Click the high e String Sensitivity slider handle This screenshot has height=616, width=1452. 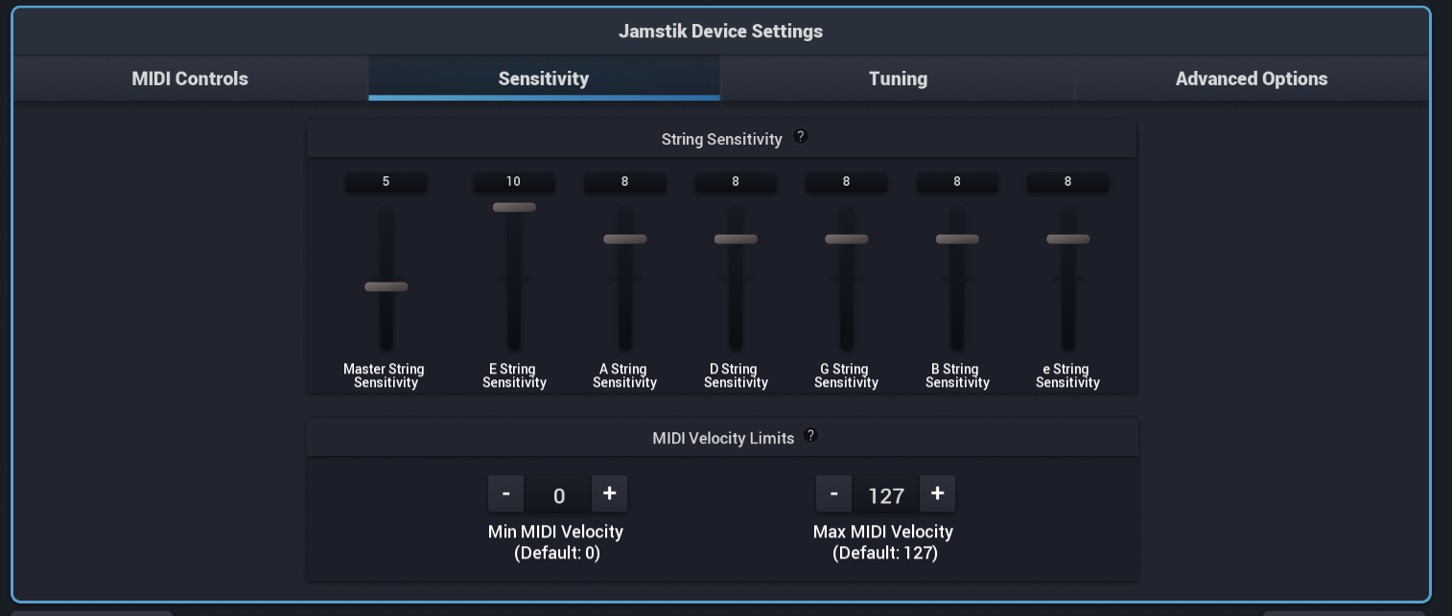click(1068, 239)
